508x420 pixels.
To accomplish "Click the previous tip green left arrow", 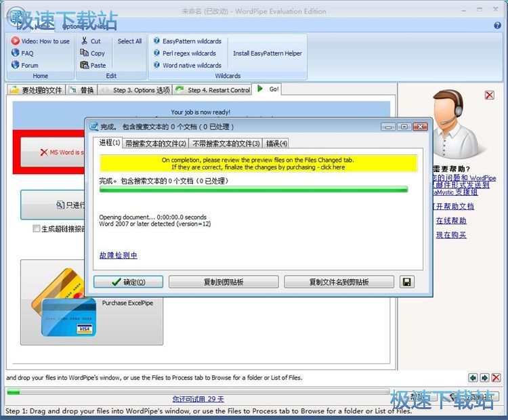I will tap(473, 377).
